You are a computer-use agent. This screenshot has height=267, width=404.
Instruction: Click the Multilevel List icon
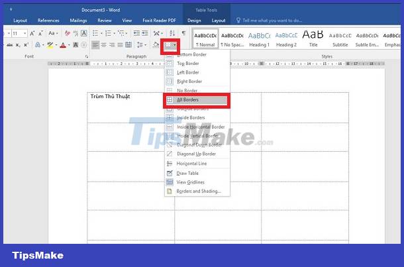click(x=121, y=33)
